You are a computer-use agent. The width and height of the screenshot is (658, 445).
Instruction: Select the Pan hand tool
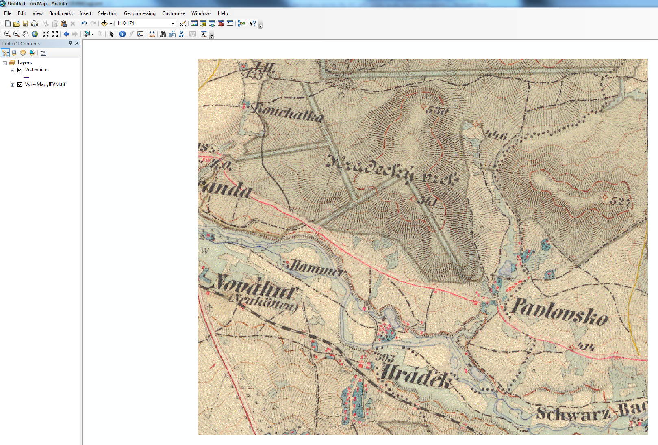26,34
